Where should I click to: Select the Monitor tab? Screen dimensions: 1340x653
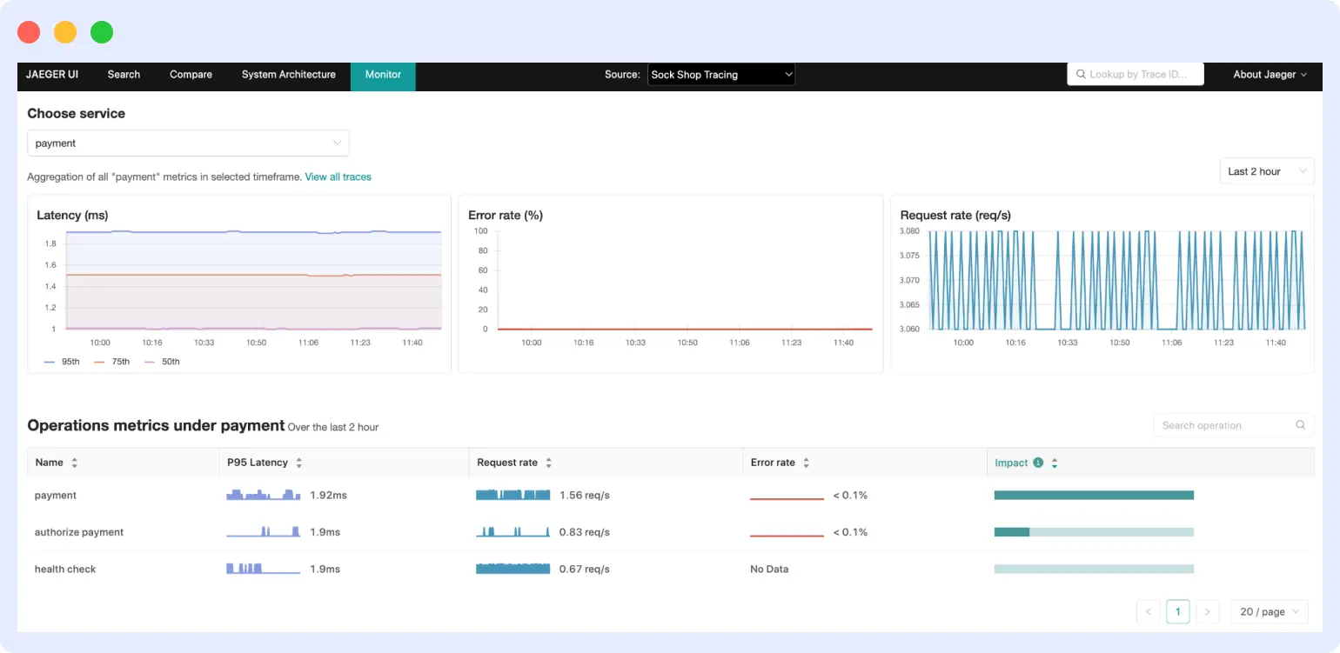click(x=383, y=75)
